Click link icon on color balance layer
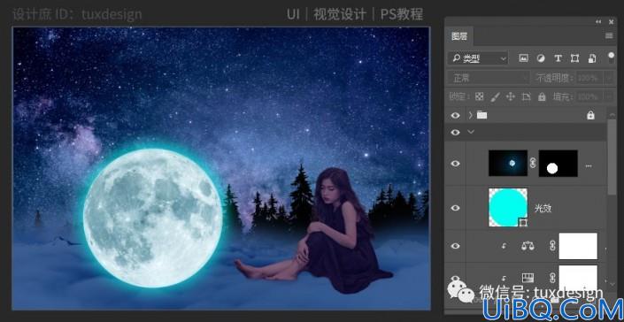Image resolution: width=624 pixels, height=322 pixels. coord(552,246)
